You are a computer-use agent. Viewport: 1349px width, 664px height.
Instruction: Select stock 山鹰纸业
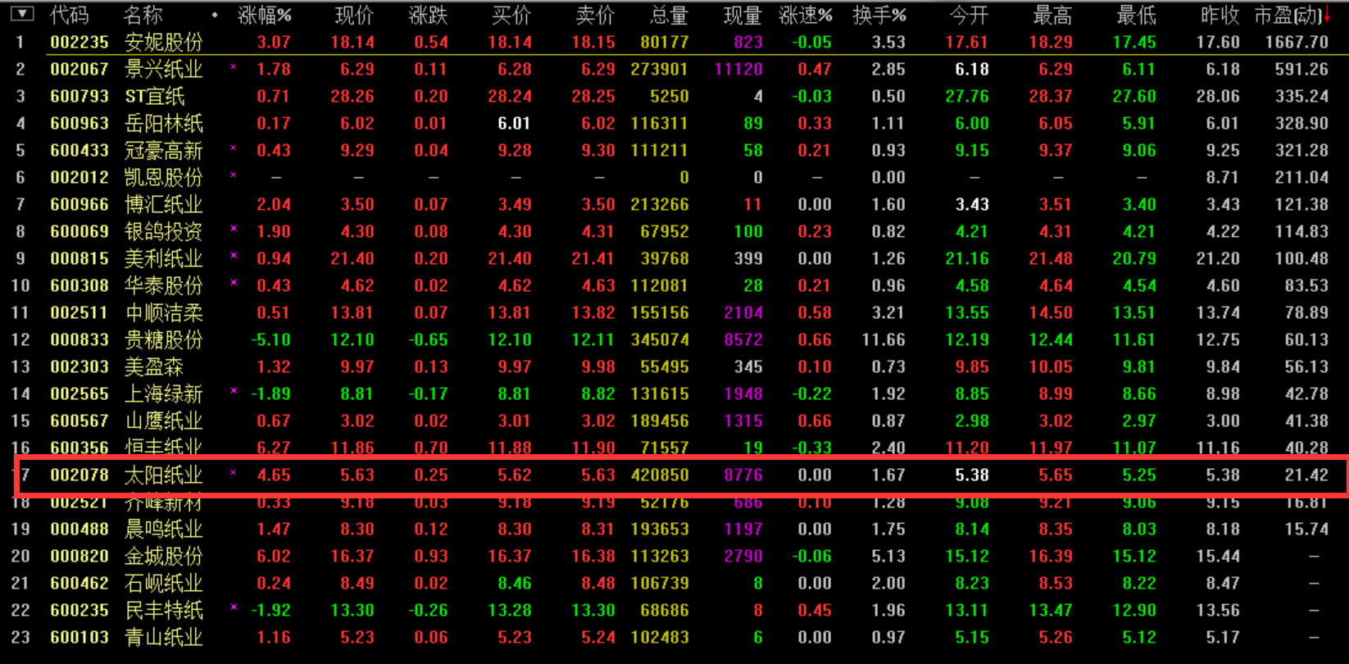click(163, 421)
